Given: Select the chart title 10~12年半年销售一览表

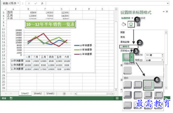Looking at the screenshot, I should pos(50,24).
